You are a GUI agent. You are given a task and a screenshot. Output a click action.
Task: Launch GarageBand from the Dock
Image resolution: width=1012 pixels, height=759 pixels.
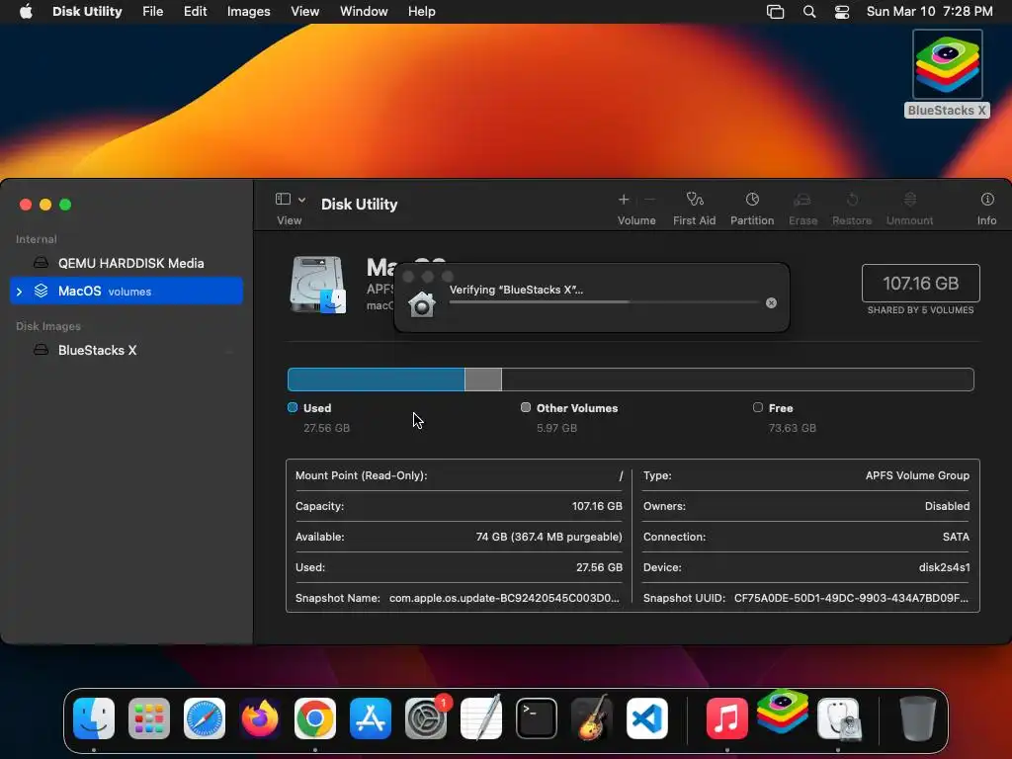click(592, 718)
